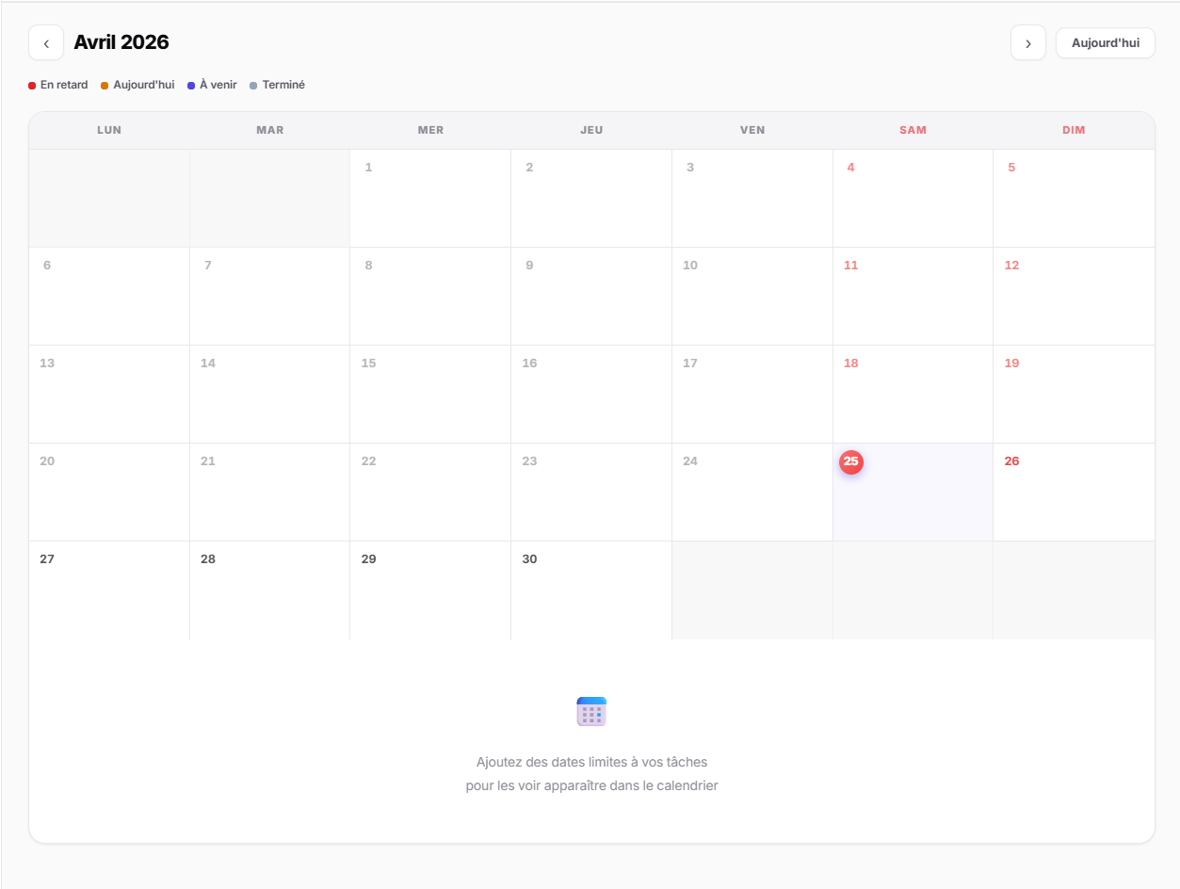This screenshot has width=1180, height=889.
Task: Click the orange Aujourd'hui legend dot
Action: [105, 86]
